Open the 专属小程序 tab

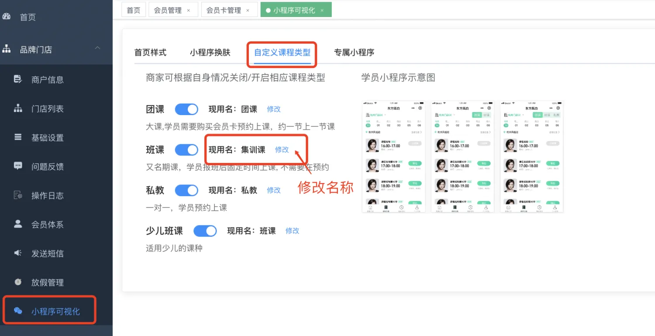(354, 53)
